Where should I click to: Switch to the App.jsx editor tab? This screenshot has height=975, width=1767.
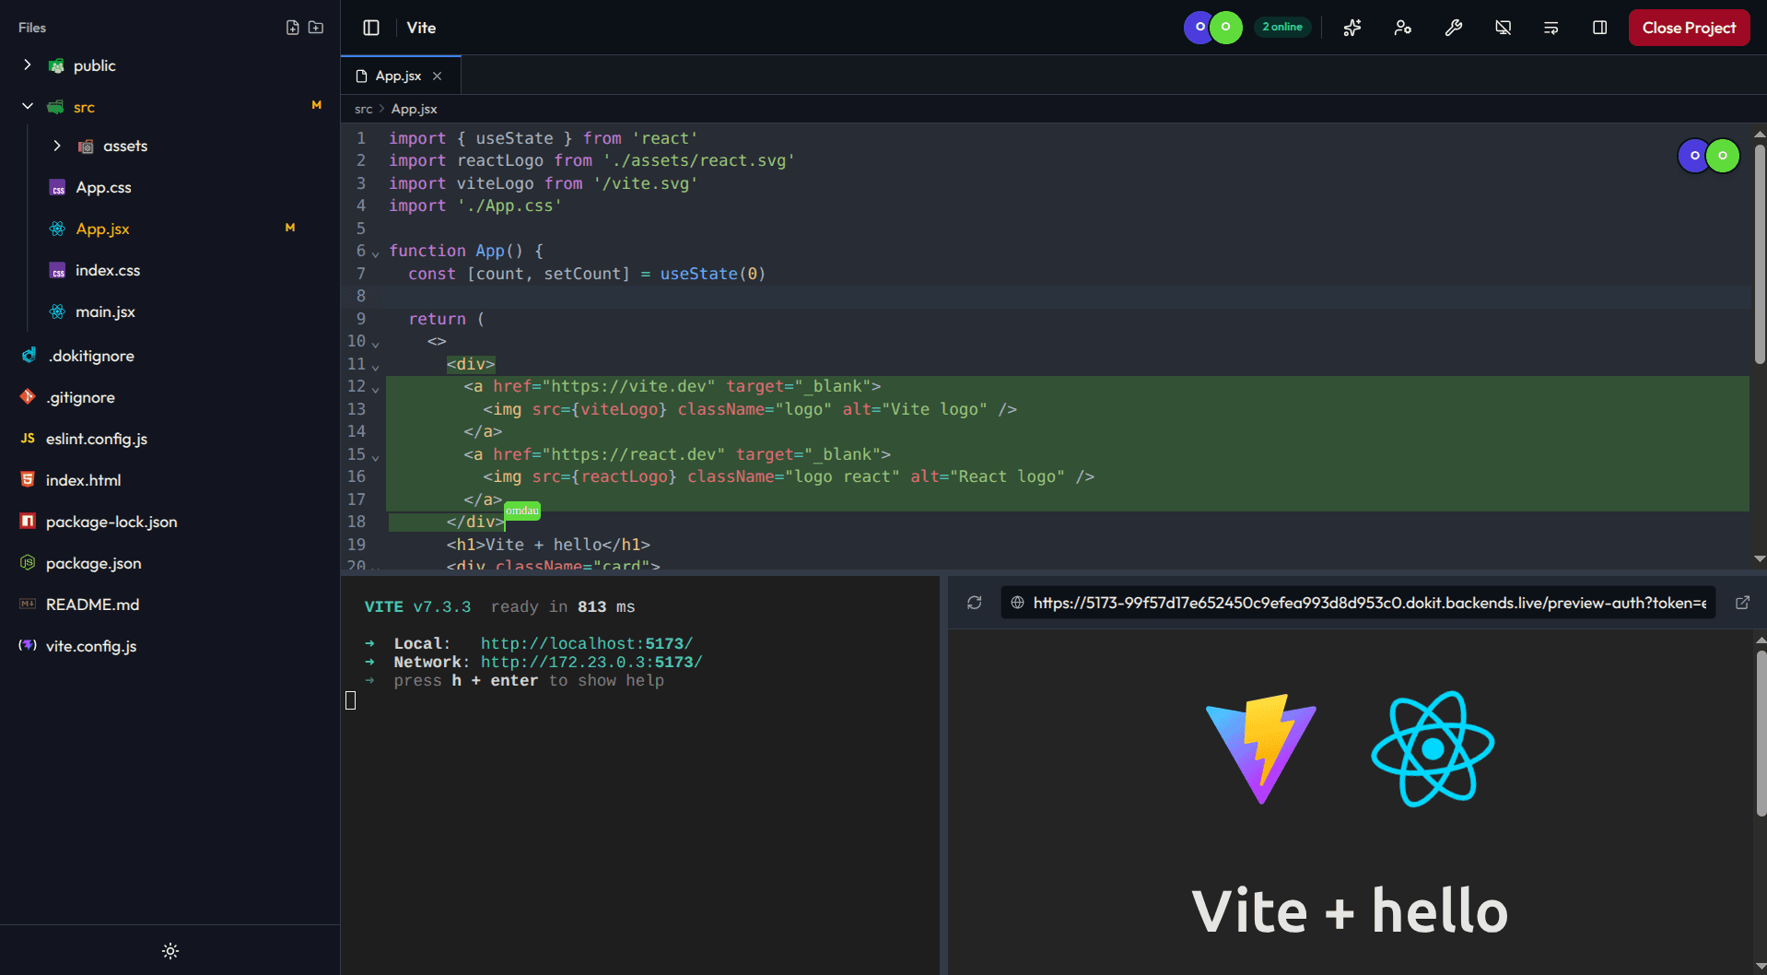click(398, 76)
